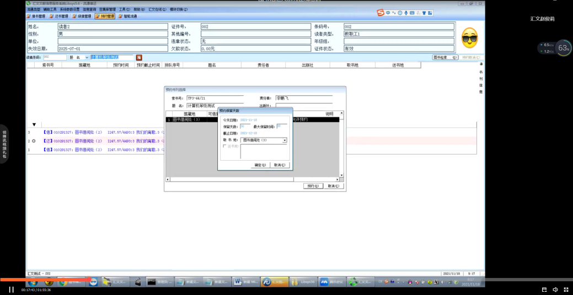
Task: Open the 智能流通 toolbar button
Action: [x=127, y=17]
